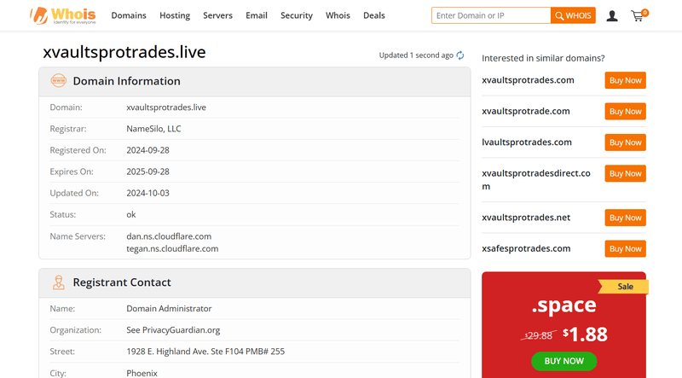This screenshot has height=378, width=682.
Task: Buy Now for xvaultsprotradesdirect.com
Action: point(625,173)
